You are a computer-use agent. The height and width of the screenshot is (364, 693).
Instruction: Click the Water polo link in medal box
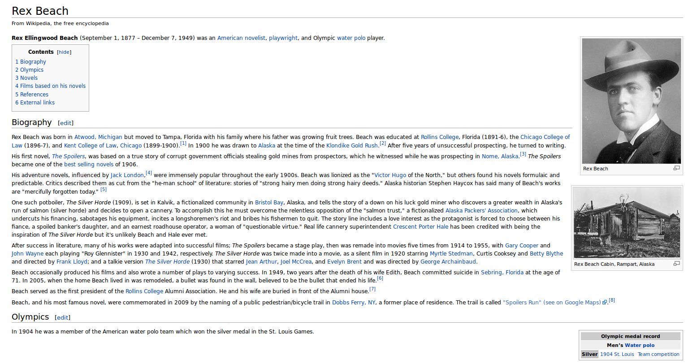[x=639, y=345]
